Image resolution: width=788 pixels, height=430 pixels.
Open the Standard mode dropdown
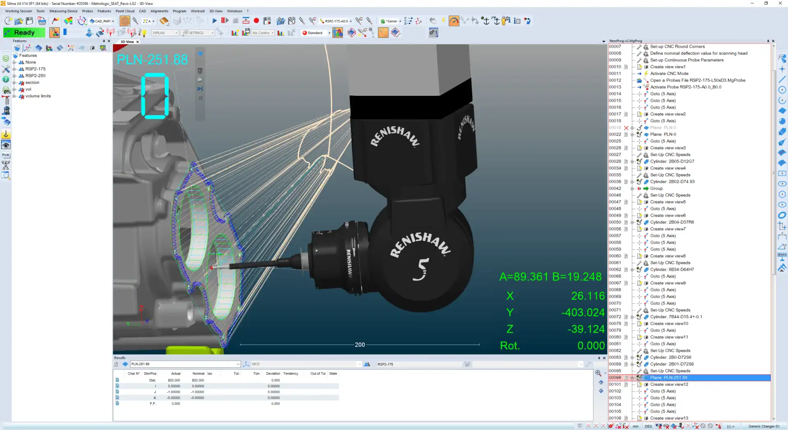tap(329, 33)
